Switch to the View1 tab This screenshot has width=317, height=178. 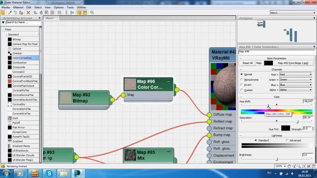(52, 18)
